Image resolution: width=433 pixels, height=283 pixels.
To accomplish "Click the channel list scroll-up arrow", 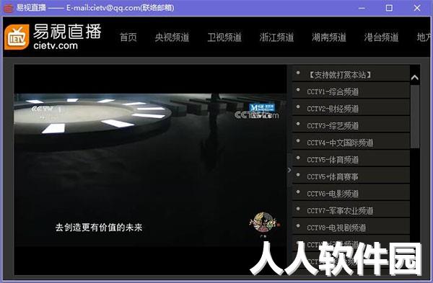I will pos(414,78).
